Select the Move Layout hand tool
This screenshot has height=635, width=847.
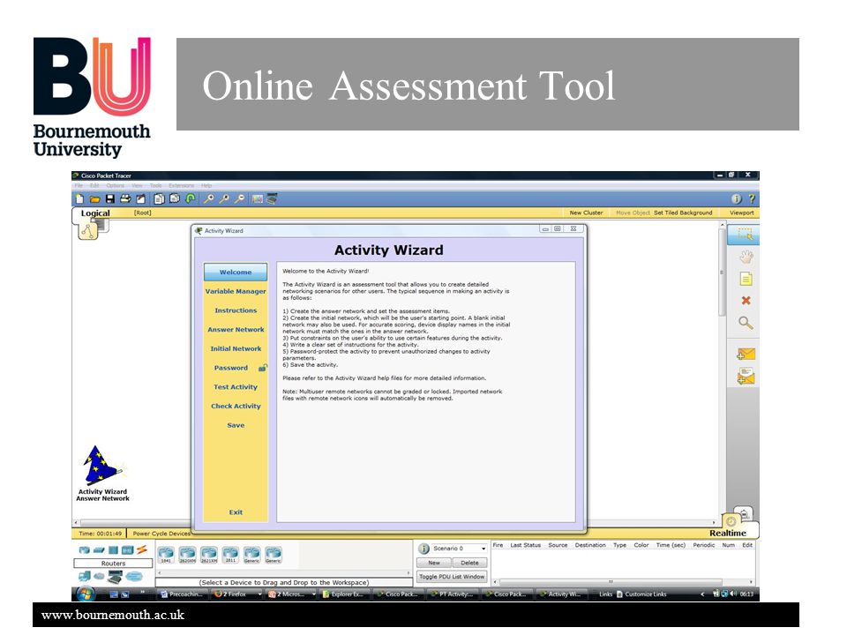tap(746, 257)
